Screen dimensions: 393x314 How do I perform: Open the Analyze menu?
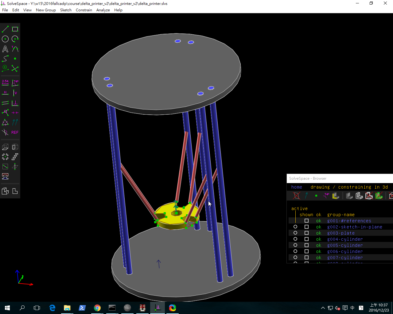click(103, 10)
